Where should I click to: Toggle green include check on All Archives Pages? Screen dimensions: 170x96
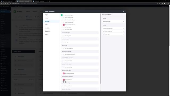62,15
